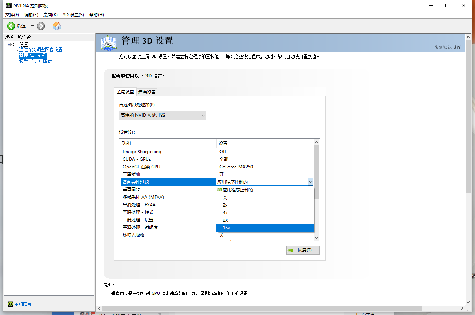This screenshot has height=315, width=475.
Task: Open the 编辑(E) menu
Action: point(31,15)
